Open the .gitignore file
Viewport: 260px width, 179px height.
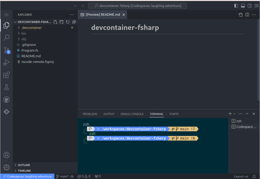(x=45, y=45)
